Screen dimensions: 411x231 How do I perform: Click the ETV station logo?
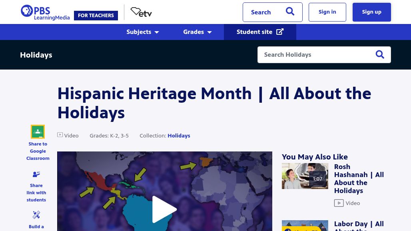tap(141, 12)
